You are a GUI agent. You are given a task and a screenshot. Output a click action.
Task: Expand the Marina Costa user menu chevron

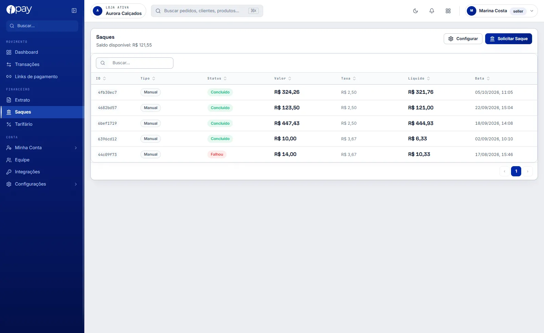(532, 11)
